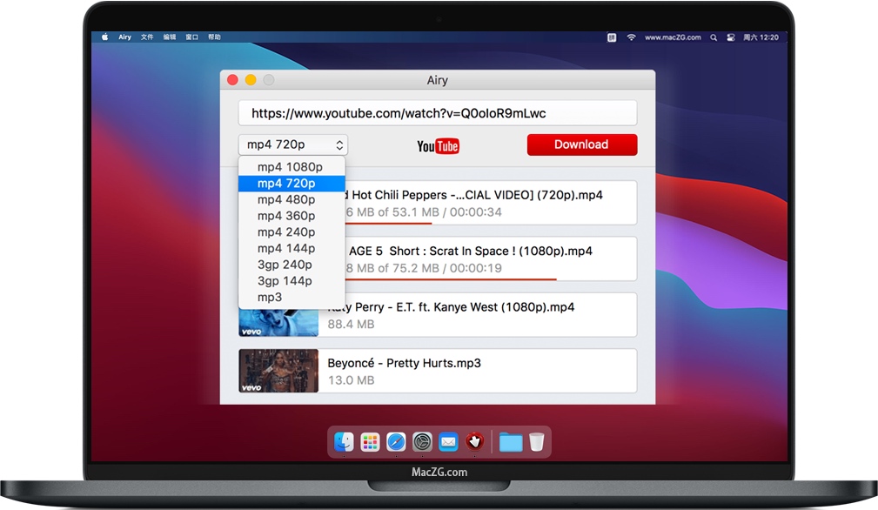Select the mp3 format option

point(270,297)
